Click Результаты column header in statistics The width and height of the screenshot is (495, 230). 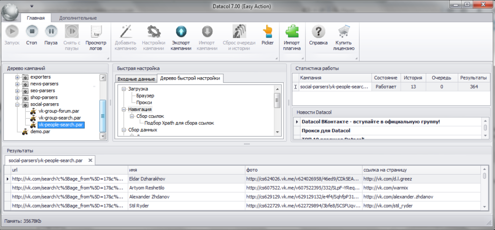click(474, 78)
